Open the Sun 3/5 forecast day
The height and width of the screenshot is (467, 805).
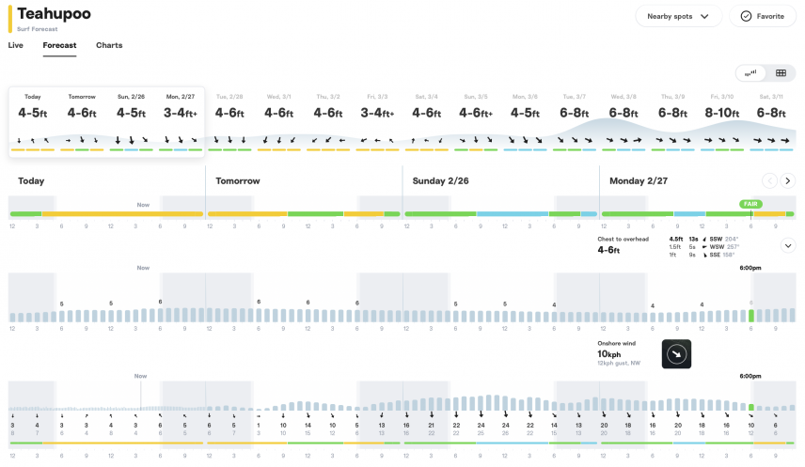(476, 122)
